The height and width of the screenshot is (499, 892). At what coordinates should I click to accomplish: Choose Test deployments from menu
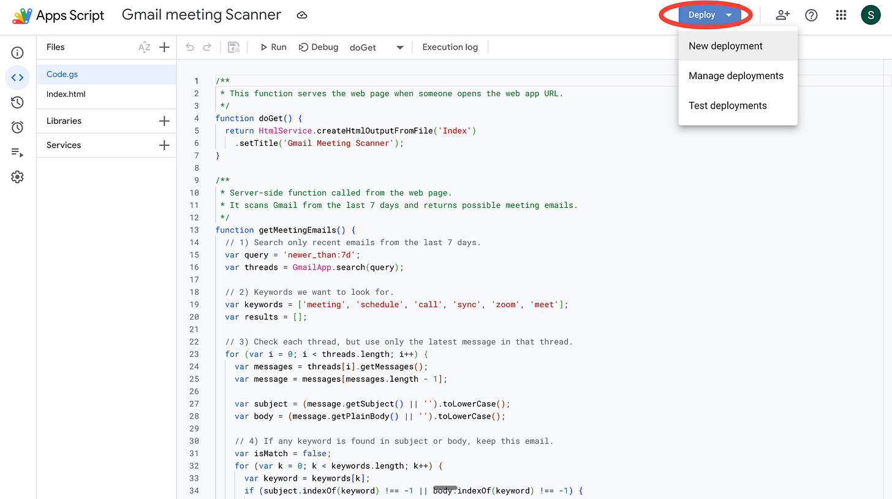(738, 105)
